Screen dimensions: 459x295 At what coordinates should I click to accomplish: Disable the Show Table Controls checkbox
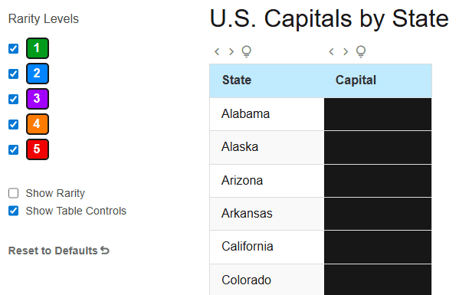coord(14,211)
